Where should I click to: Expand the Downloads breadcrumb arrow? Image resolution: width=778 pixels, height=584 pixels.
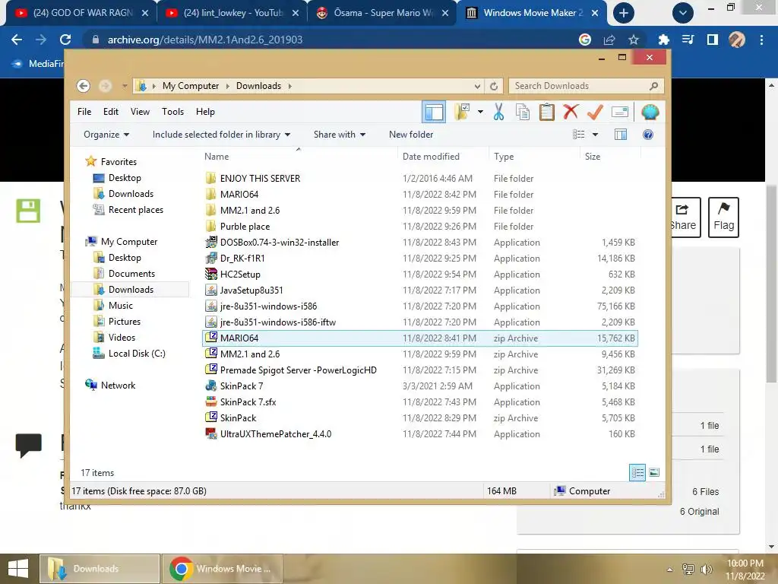289,87
